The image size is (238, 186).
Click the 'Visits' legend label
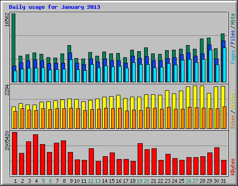click(233, 101)
